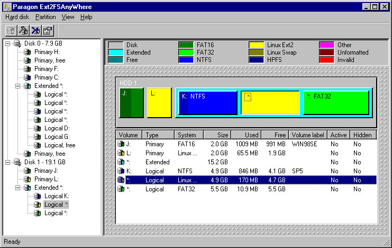Click the Paragon title bar application icon
This screenshot has width=392, height=248.
(x=7, y=7)
